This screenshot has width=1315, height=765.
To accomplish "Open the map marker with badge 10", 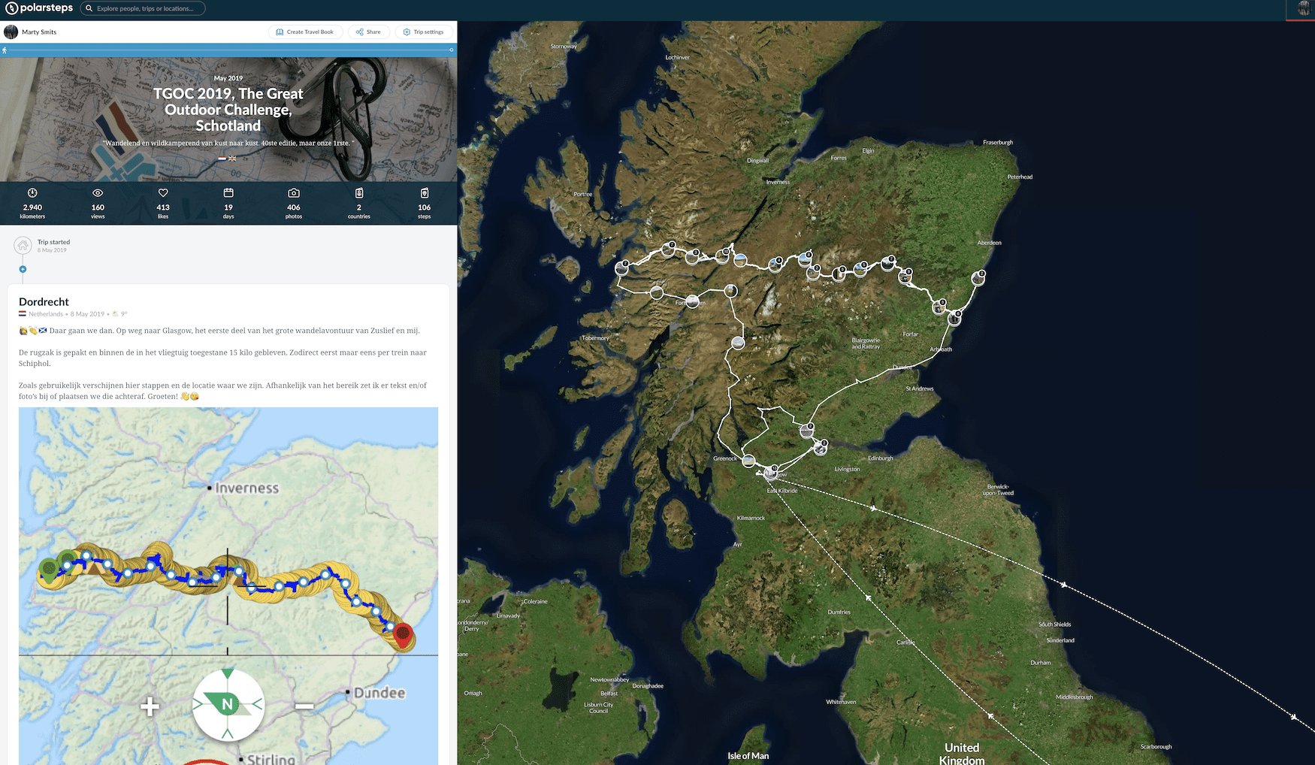I will [722, 256].
